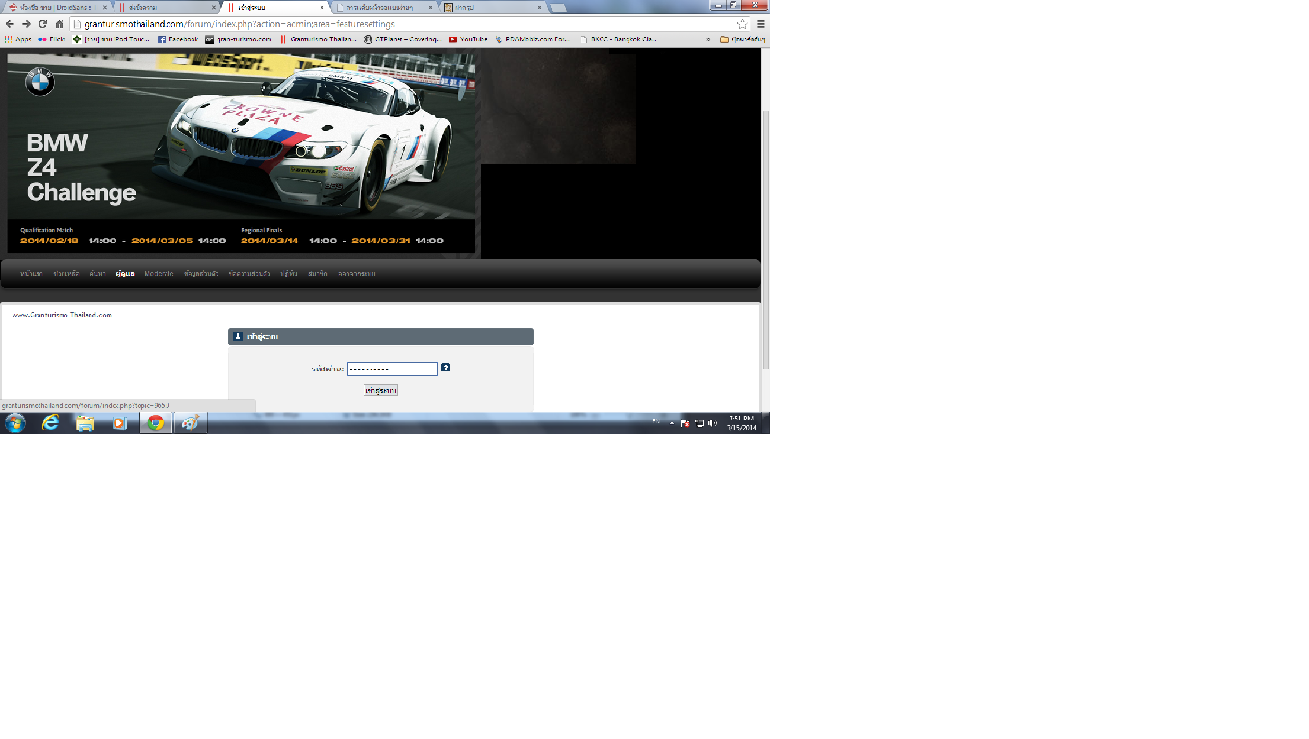Click the browser address bar

pyautogui.click(x=409, y=24)
